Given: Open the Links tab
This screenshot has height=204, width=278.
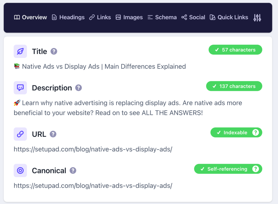Looking at the screenshot, I should pyautogui.click(x=100, y=17).
